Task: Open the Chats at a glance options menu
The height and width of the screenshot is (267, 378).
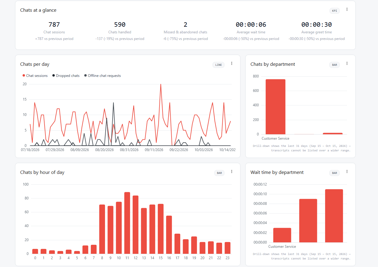Action: [347, 10]
